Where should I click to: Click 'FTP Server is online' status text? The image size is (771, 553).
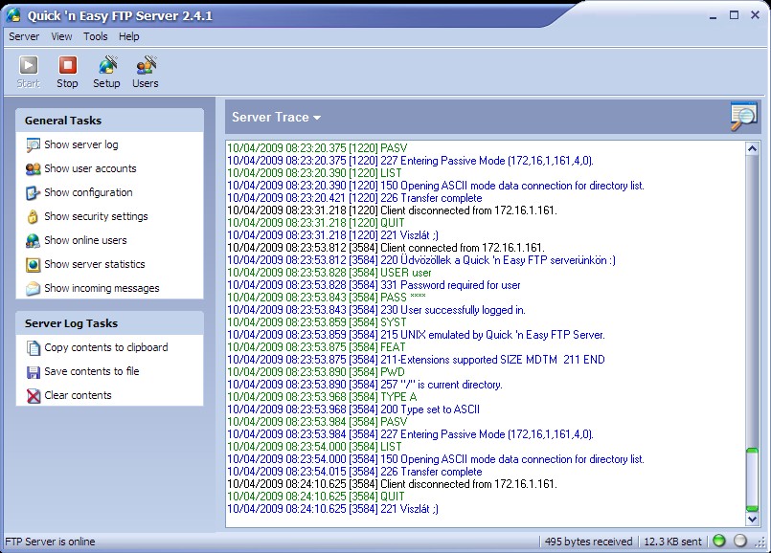[x=50, y=542]
